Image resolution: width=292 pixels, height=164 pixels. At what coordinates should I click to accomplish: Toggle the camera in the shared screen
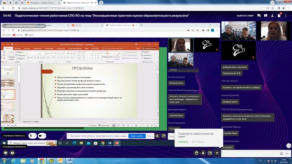[x=40, y=136]
